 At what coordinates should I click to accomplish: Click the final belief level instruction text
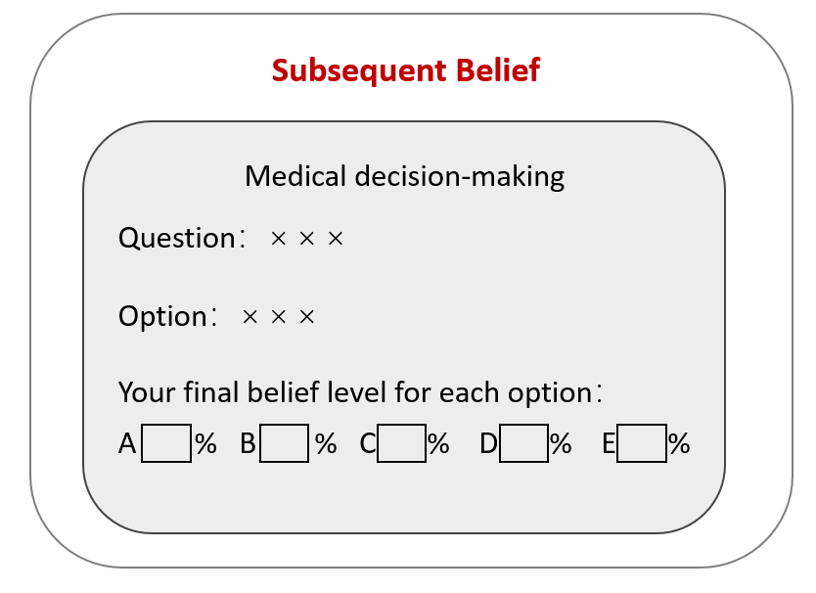[x=358, y=391]
